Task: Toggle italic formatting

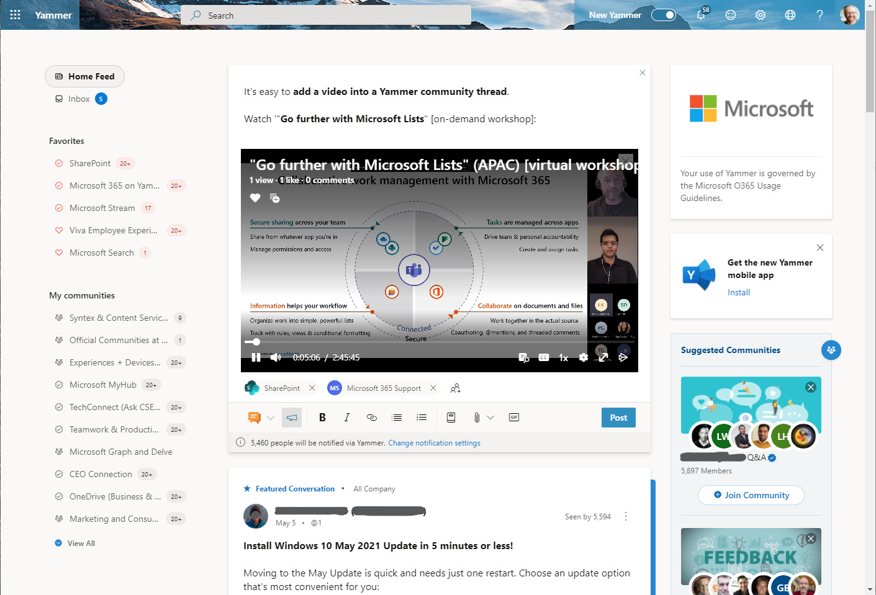Action: tap(347, 418)
